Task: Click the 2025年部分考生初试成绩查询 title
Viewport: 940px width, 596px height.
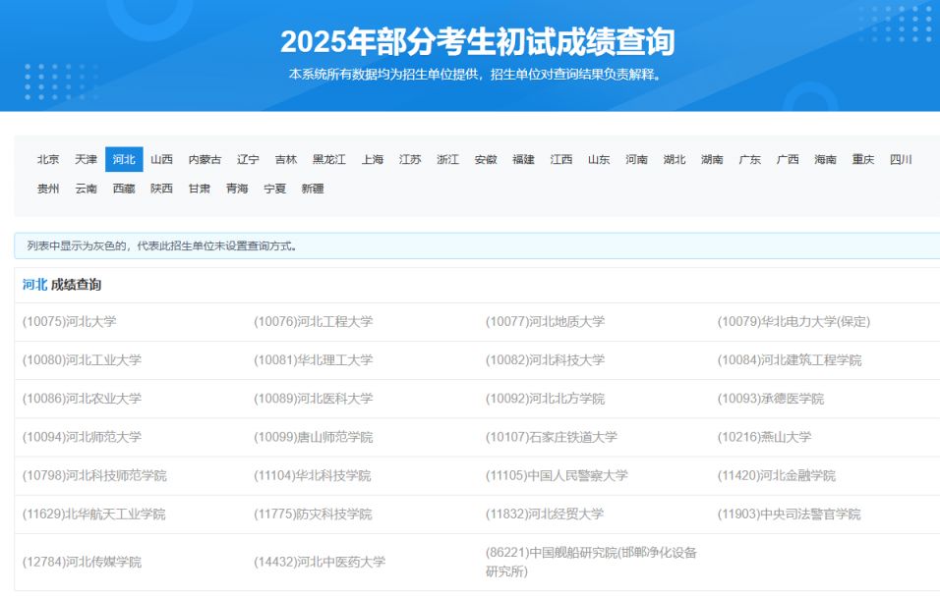Action: tap(477, 41)
